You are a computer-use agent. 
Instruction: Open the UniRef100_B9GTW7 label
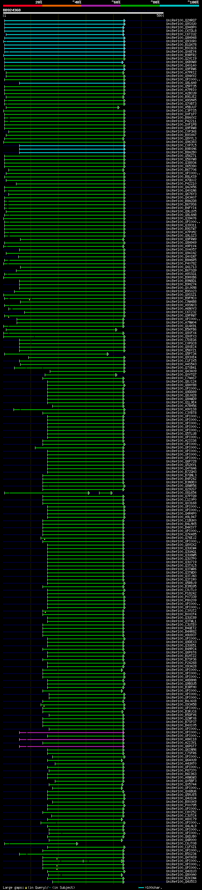pyautogui.click(x=181, y=229)
